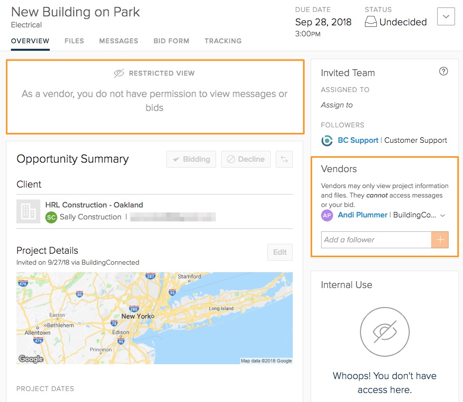Click the BC Support logo icon
463x402 pixels.
click(327, 141)
